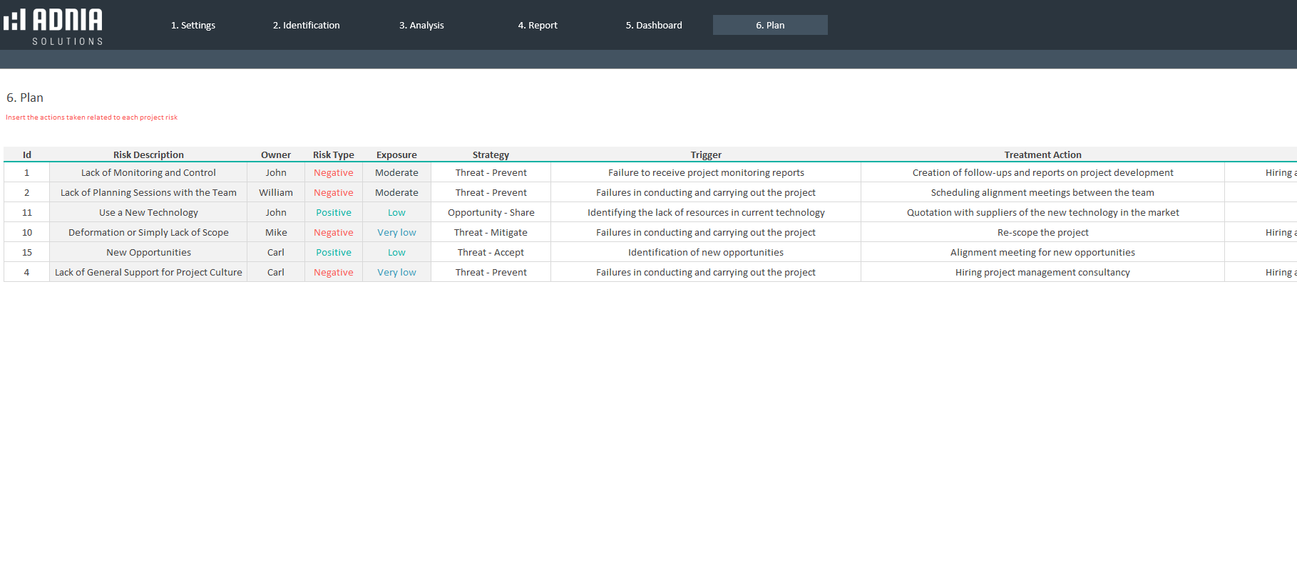
Task: Click the Threat - Accept strategy cell
Action: coord(491,252)
